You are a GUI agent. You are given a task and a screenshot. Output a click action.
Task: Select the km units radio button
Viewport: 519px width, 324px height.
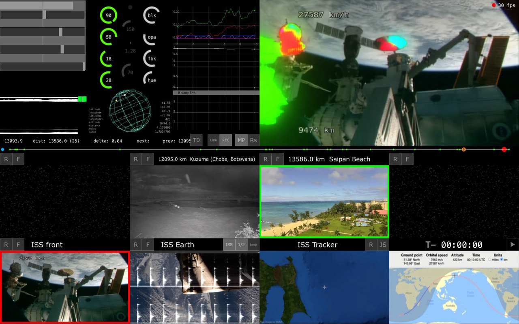click(502, 260)
